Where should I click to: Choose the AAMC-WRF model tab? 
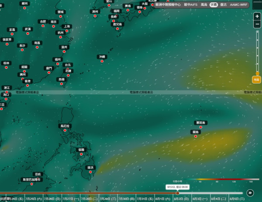point(238,5)
